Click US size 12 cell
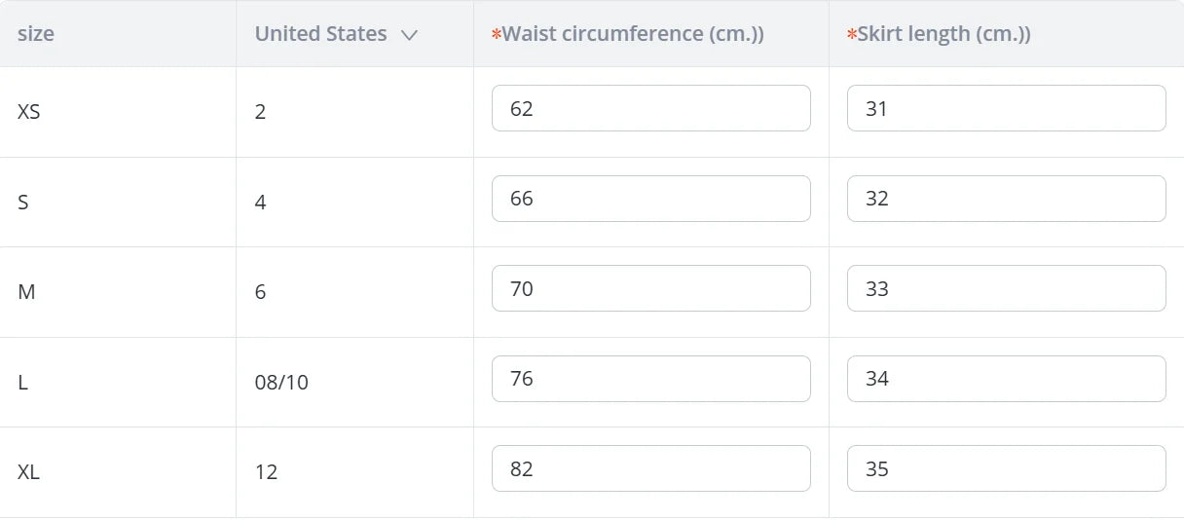This screenshot has width=1184, height=520. (266, 472)
